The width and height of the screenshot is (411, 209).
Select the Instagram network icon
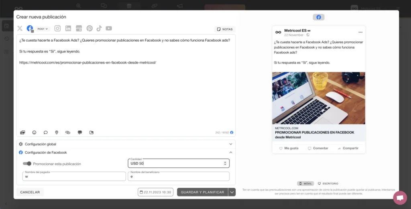click(57, 28)
